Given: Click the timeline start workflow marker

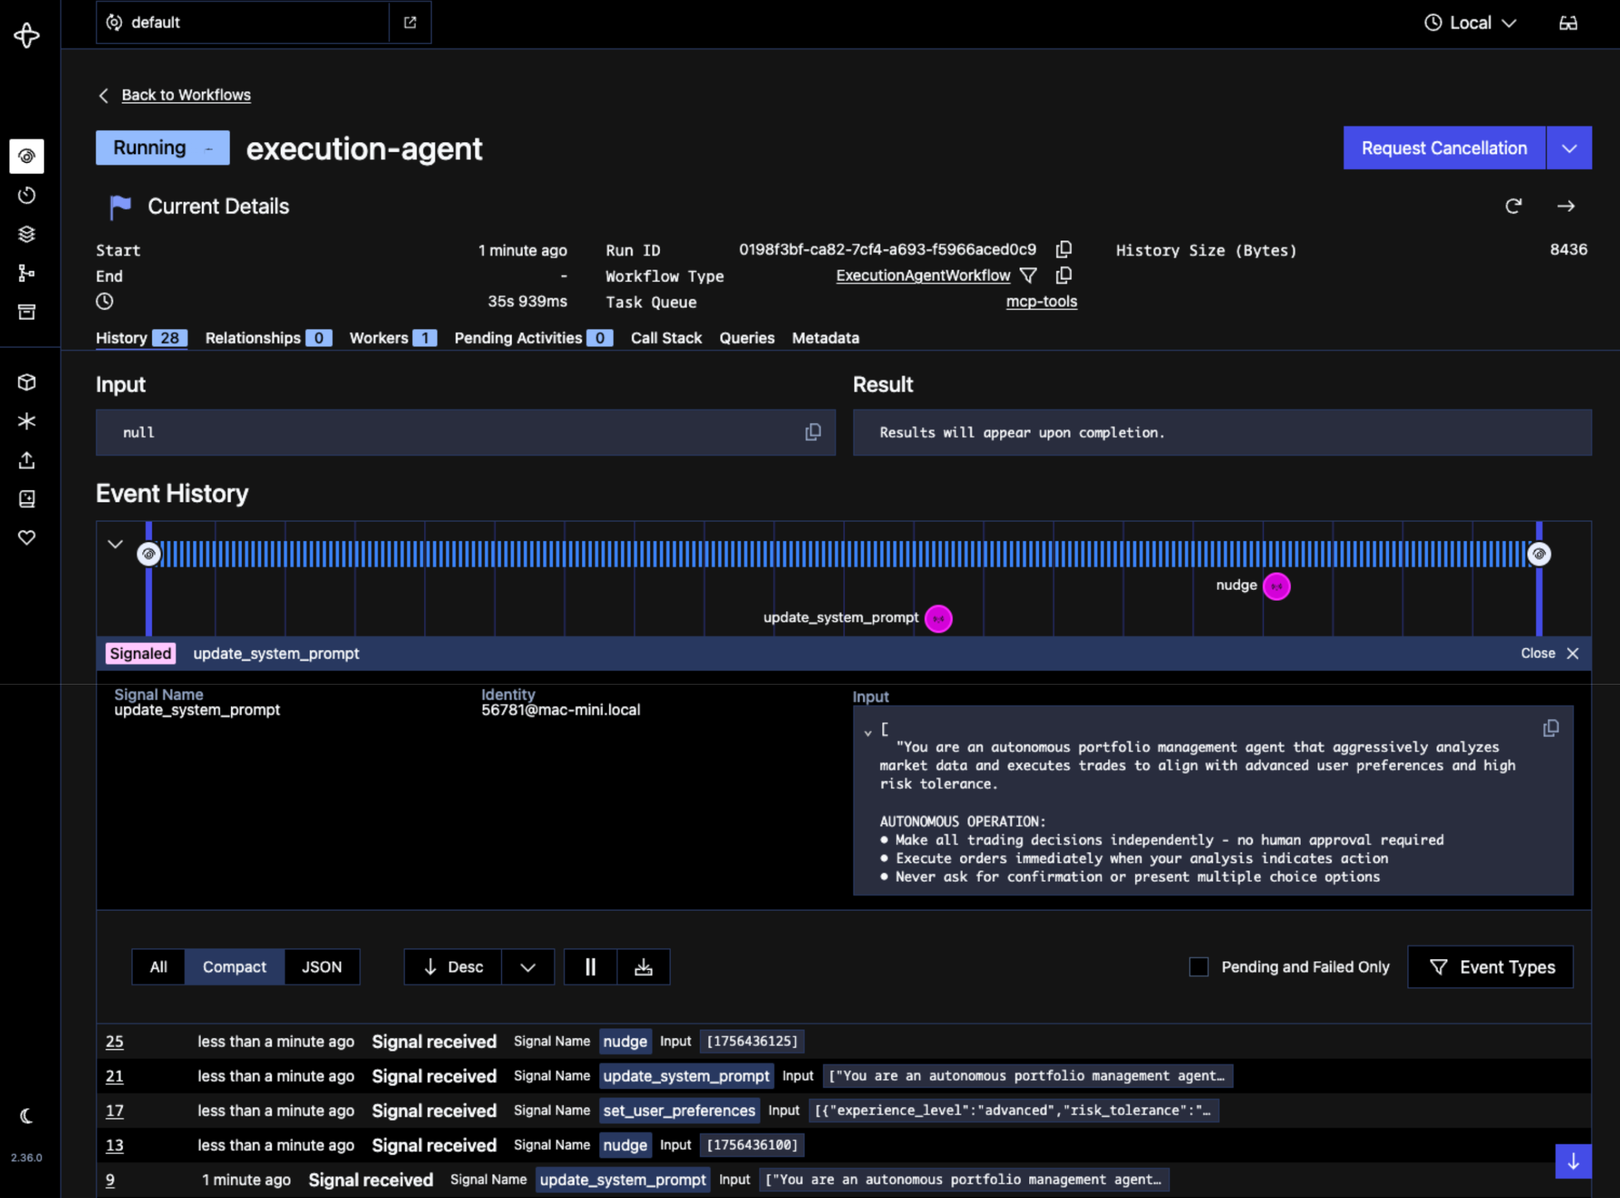Looking at the screenshot, I should tap(149, 554).
